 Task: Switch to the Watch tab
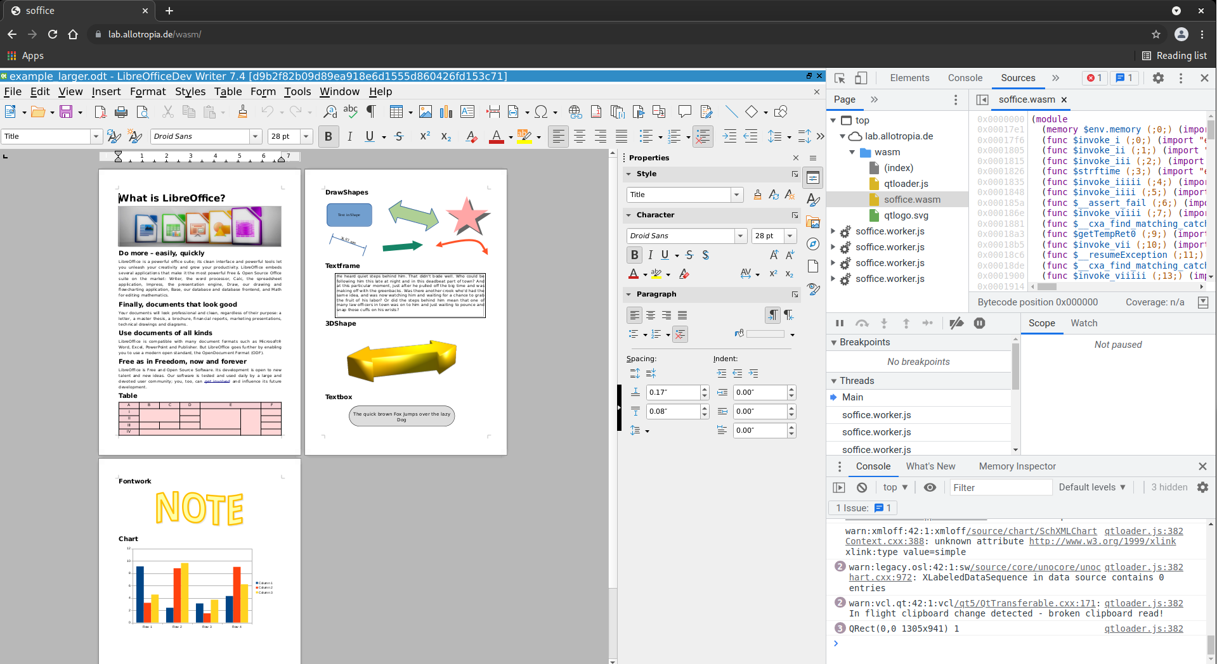(1084, 323)
